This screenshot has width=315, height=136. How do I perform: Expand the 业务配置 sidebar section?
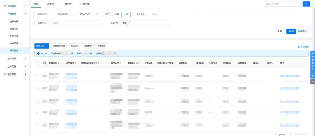[x=25, y=66]
